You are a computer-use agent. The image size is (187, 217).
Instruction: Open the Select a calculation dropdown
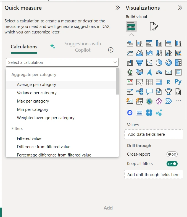62,62
